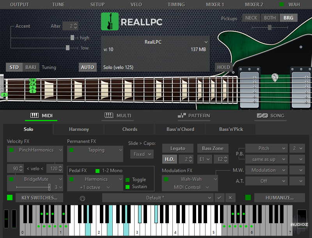Open the OUTPUT menu

coord(19,4)
